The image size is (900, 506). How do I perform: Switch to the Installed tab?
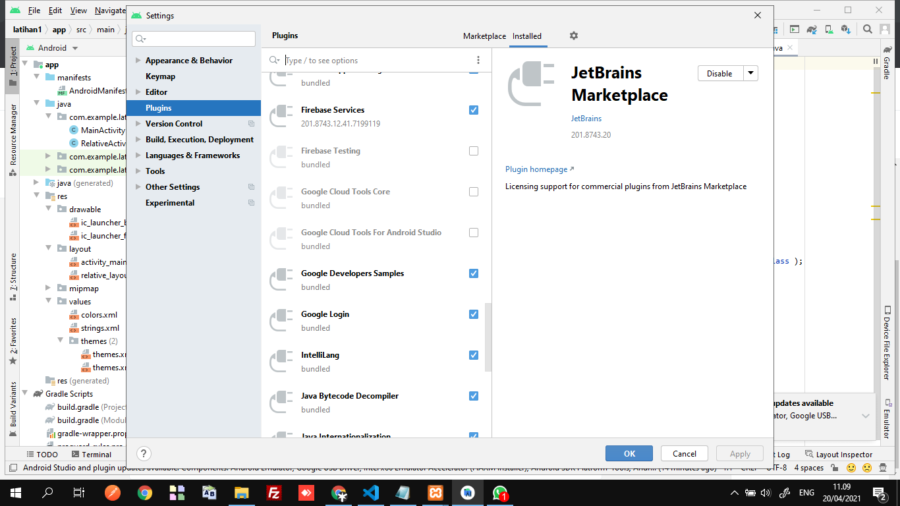pos(527,36)
